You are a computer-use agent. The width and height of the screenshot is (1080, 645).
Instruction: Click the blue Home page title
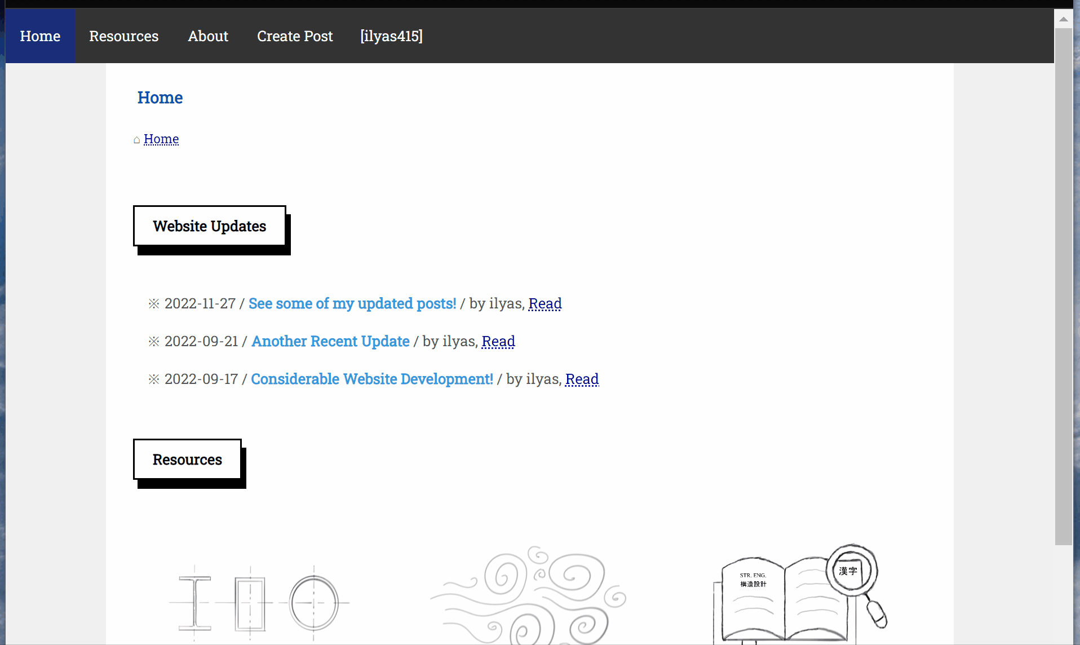click(x=160, y=98)
